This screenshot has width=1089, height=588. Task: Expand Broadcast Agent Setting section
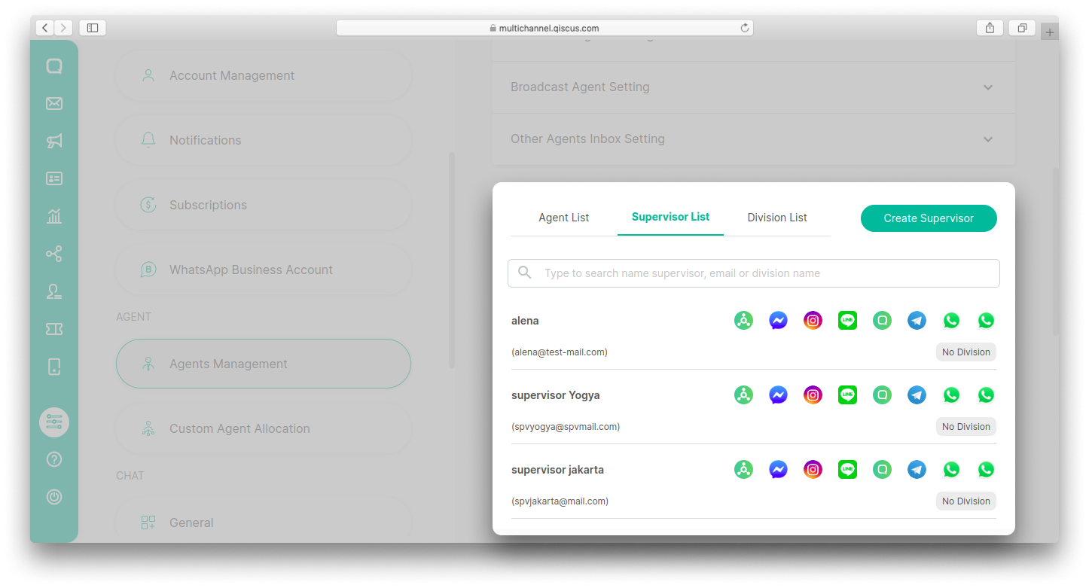(753, 87)
